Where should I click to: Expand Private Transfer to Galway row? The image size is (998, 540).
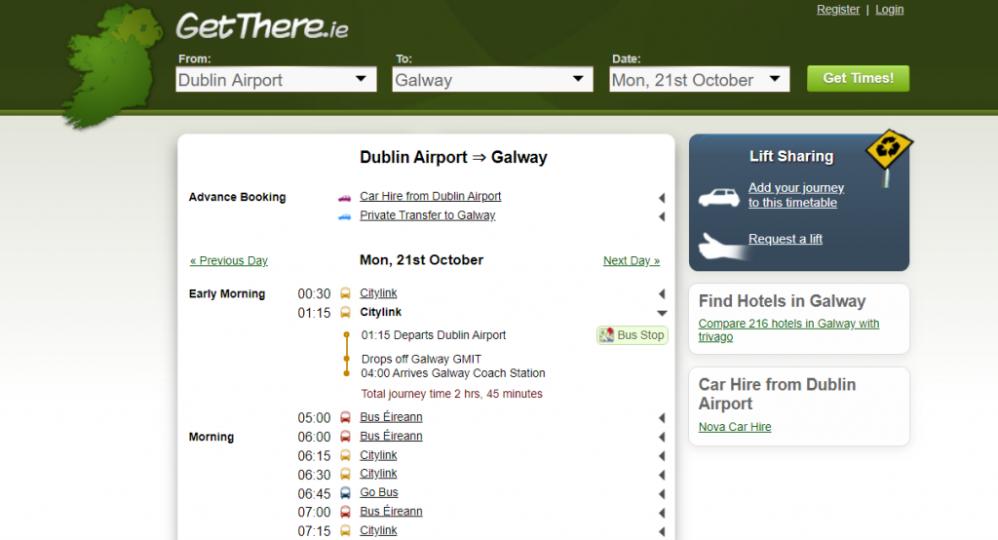pos(662,216)
